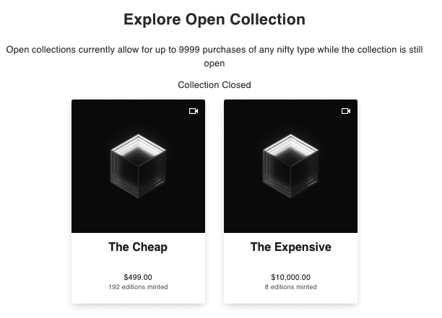Click the video camera icon on The Expensive card
Screen dimensions: 442x318
tap(345, 111)
